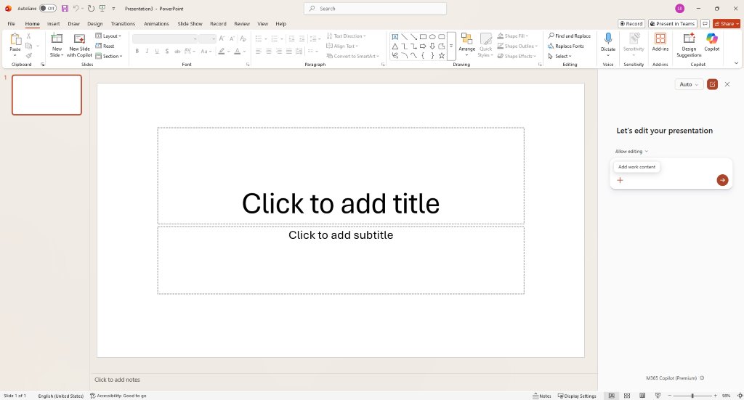Switch to the Slide Show tab

click(190, 24)
